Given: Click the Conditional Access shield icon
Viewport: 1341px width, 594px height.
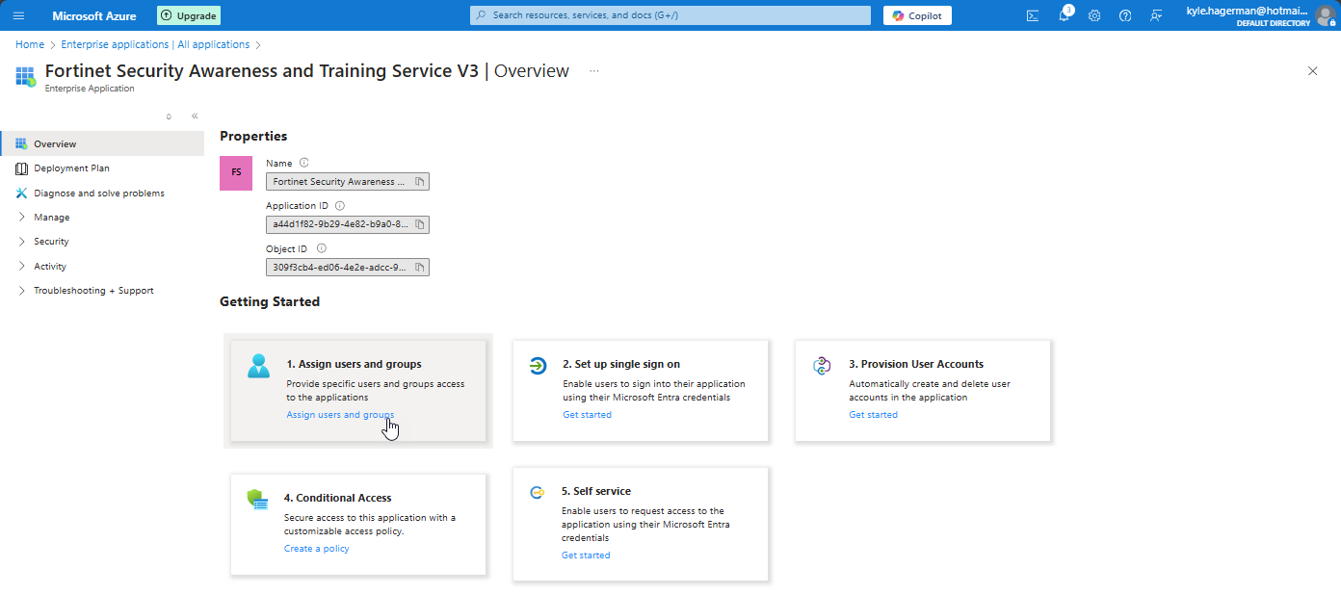Looking at the screenshot, I should click(257, 500).
